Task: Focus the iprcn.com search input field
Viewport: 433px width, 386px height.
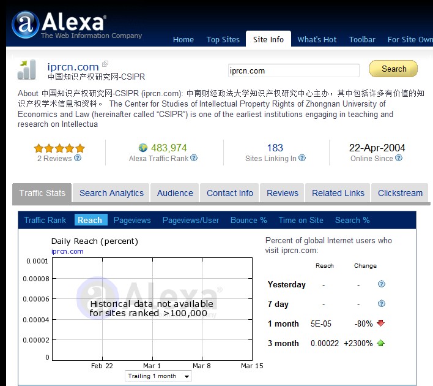Action: (x=294, y=70)
